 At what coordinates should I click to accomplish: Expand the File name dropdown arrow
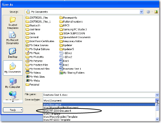coord(157,95)
